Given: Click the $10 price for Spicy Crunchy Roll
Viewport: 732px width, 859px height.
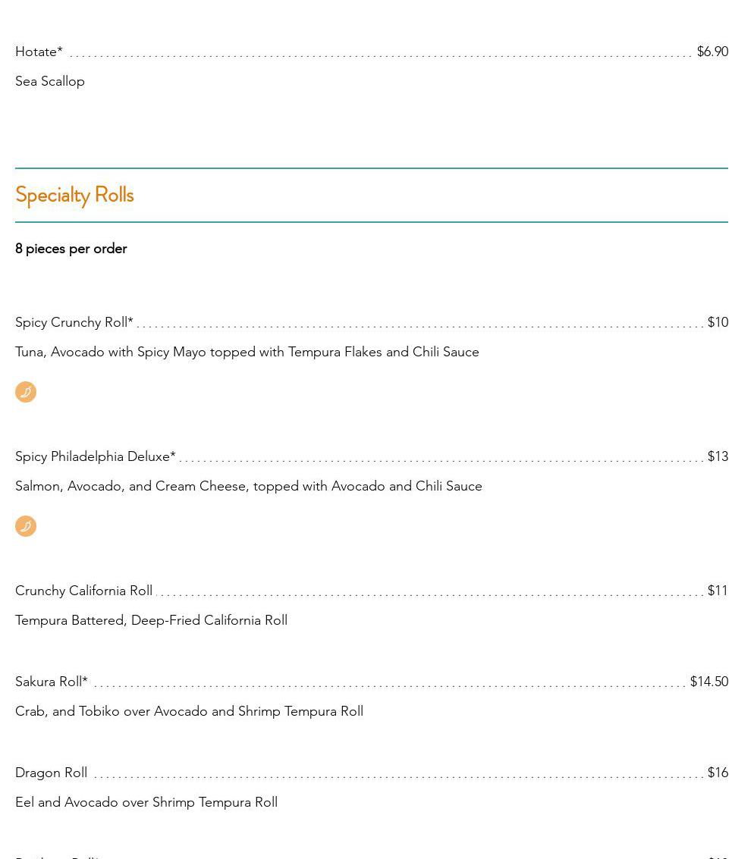Looking at the screenshot, I should click(x=718, y=322).
